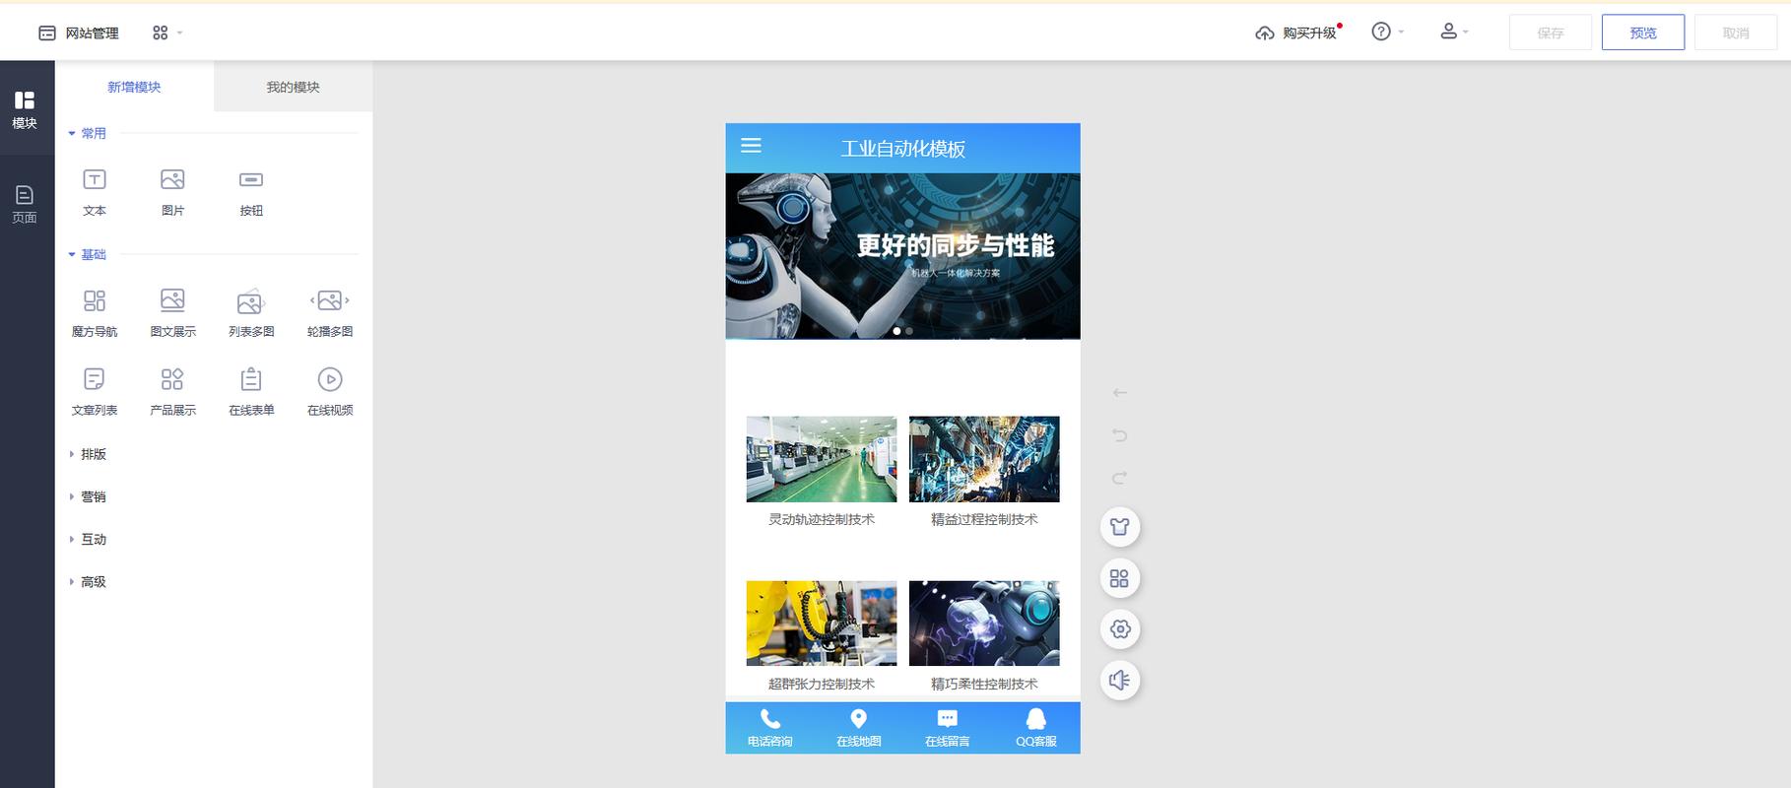Screen dimensions: 1791x788
Task: Click the redo arrow beside the preview
Action: (x=1120, y=478)
